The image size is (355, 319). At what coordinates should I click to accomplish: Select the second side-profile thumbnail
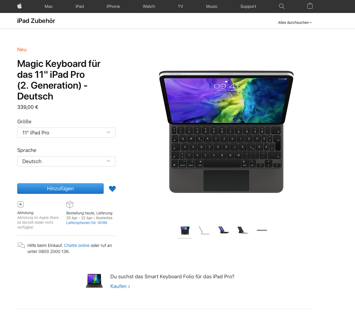[x=204, y=230]
